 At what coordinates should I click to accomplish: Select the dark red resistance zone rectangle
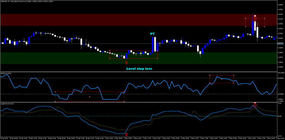(x=138, y=20)
